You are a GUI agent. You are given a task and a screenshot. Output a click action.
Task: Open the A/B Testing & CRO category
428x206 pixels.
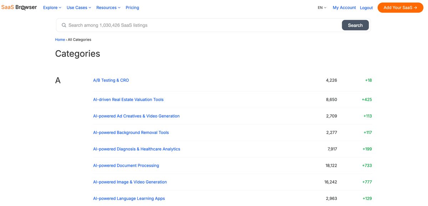pos(111,80)
